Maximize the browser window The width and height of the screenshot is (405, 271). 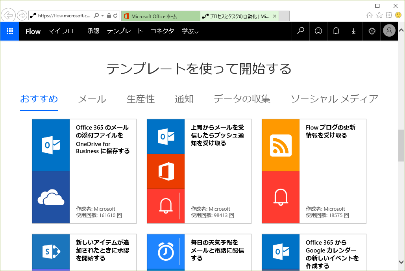coord(377,6)
